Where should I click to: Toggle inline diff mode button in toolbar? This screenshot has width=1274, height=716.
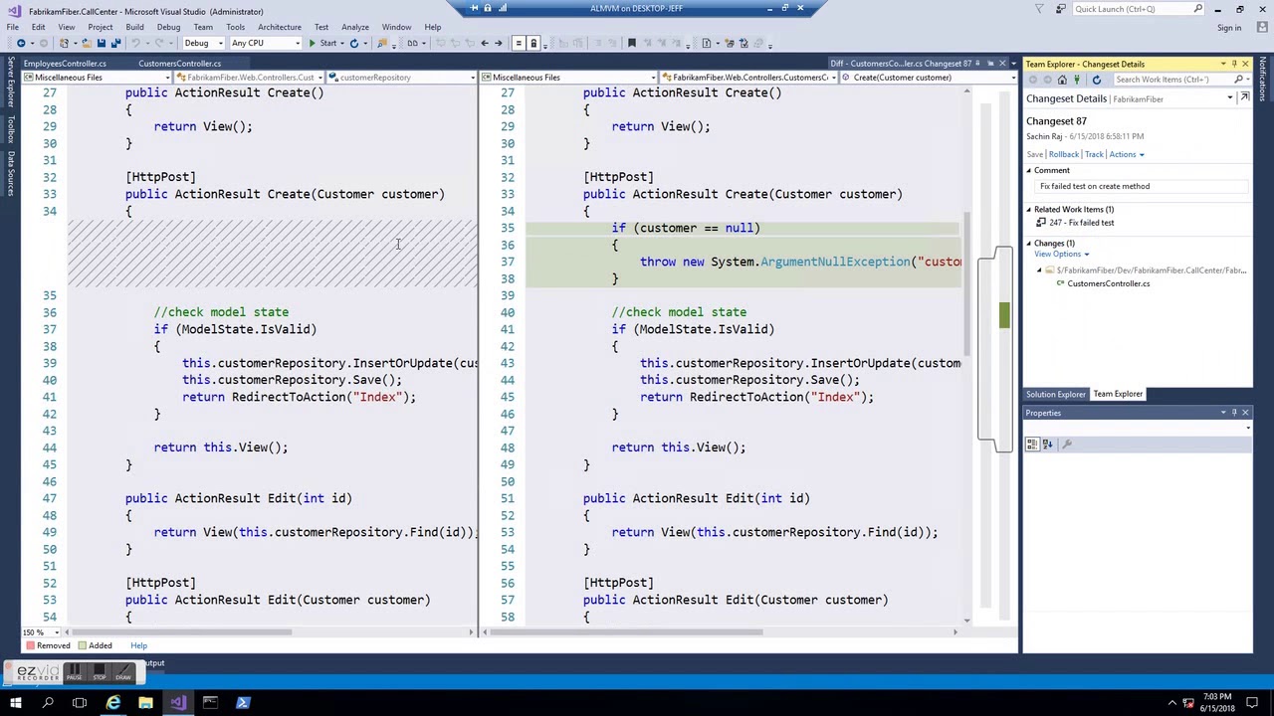pos(519,43)
